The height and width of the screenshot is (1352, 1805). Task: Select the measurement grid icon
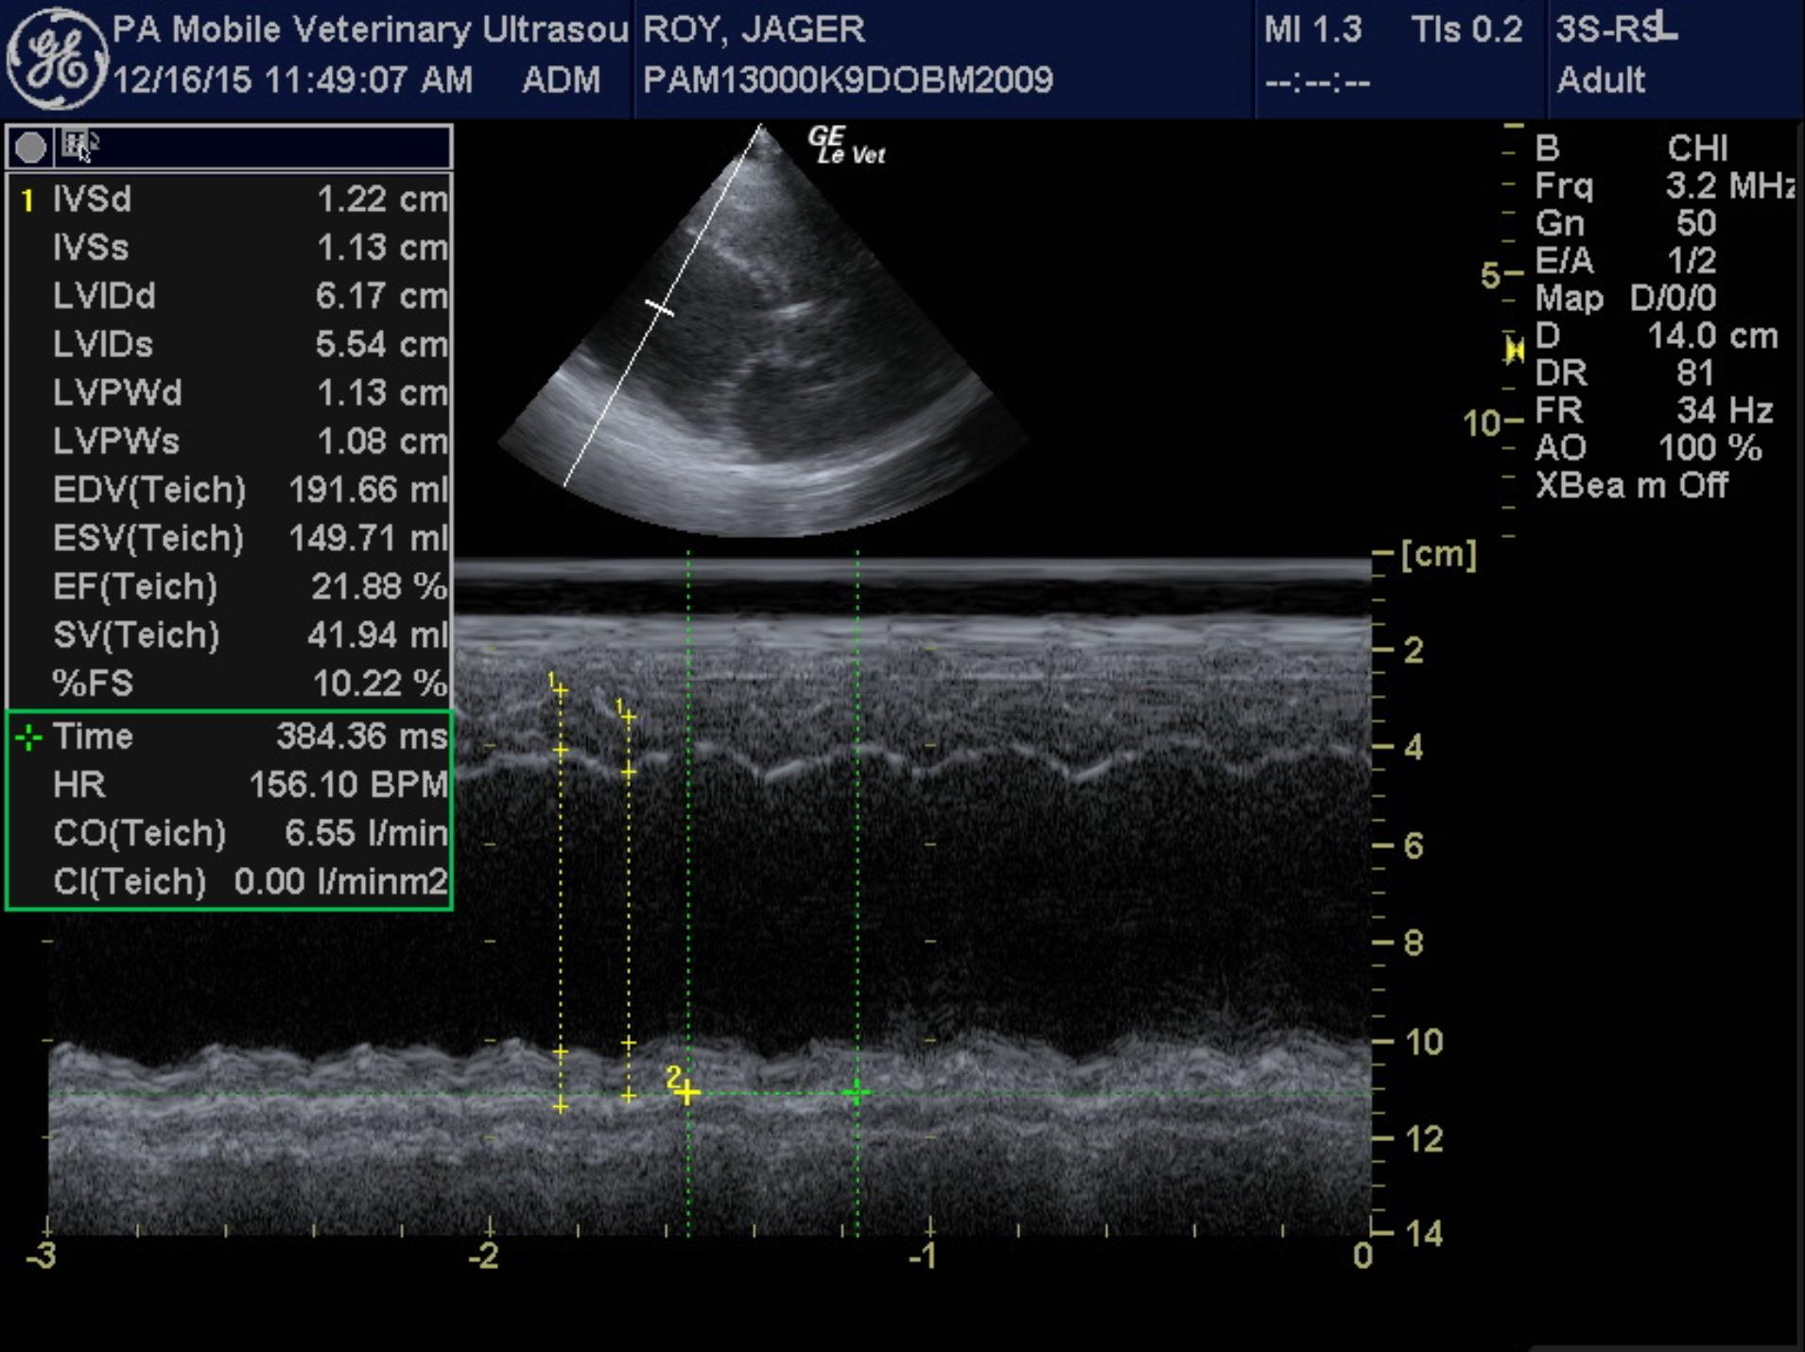74,142
